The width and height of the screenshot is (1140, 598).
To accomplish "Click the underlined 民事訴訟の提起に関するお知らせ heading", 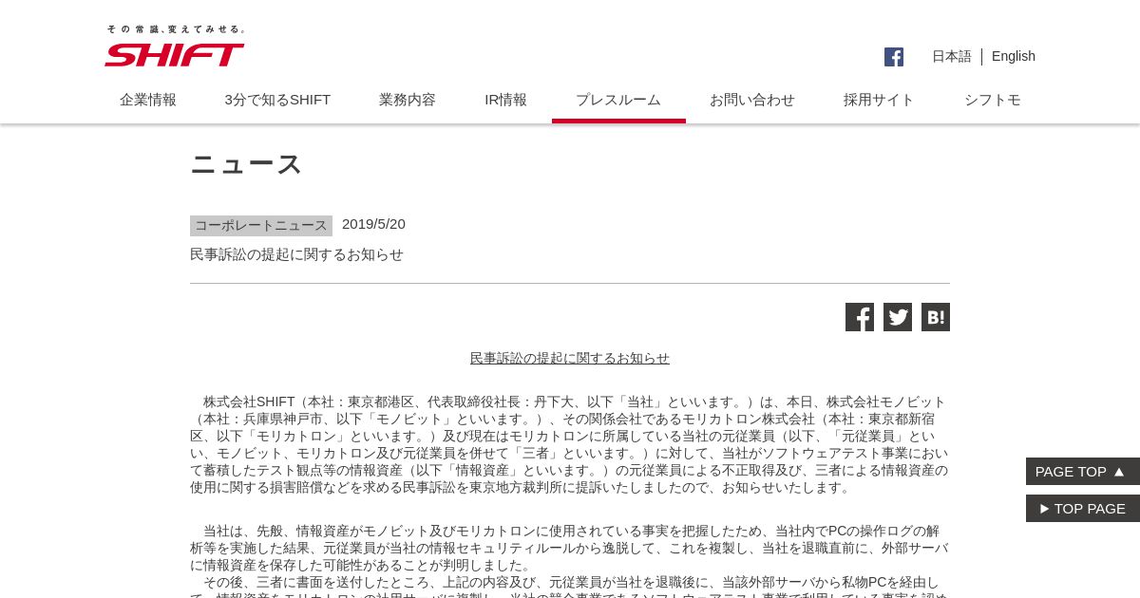I will [x=570, y=358].
